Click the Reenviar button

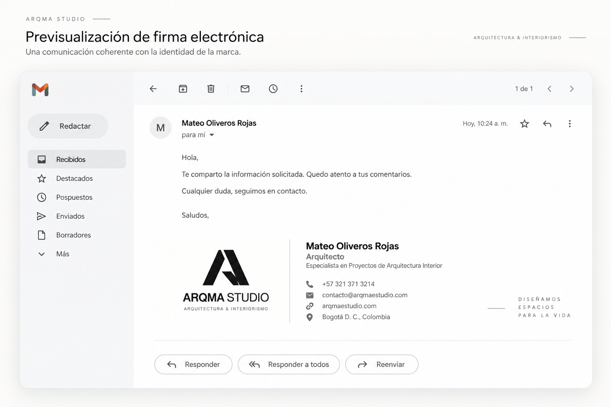pos(382,364)
